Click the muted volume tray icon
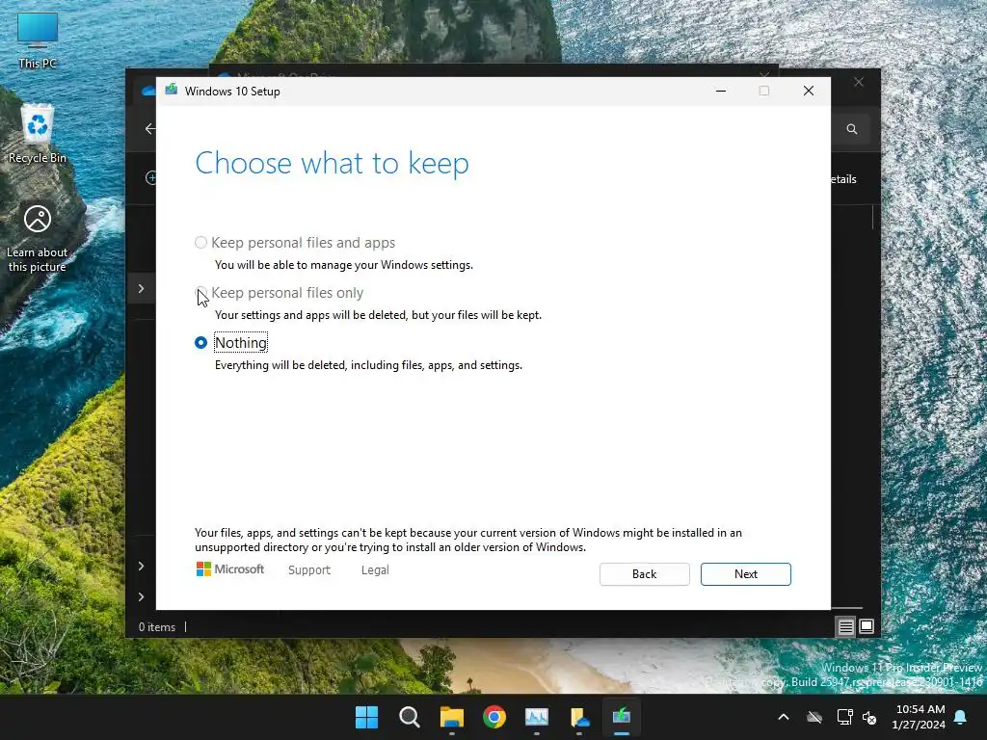987x740 pixels. (869, 717)
